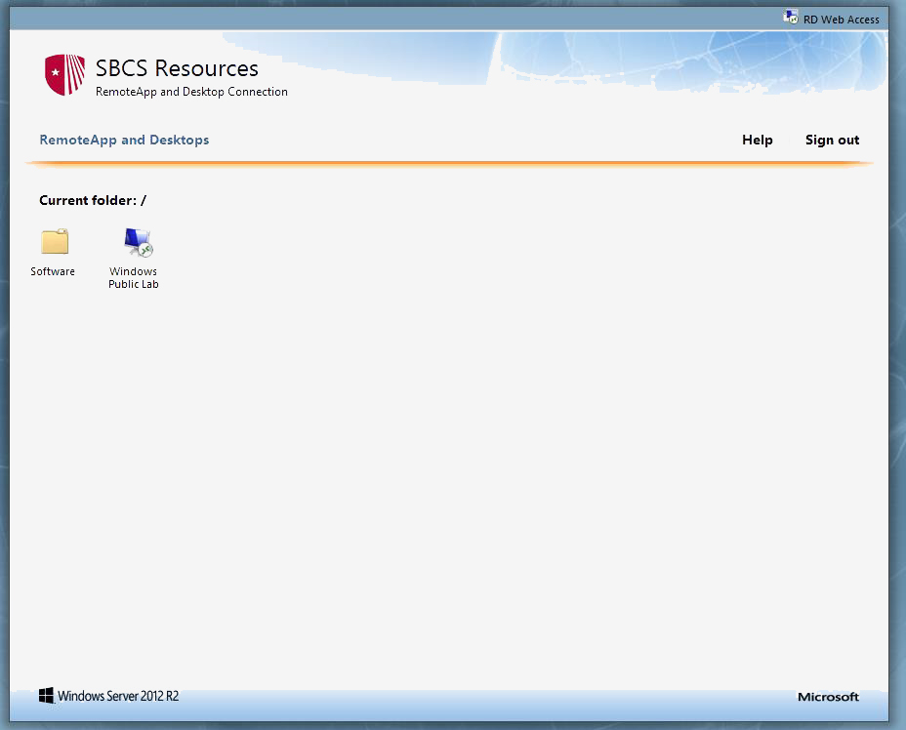Click the SBCS shield logo
Viewport: 906px width, 730px height.
65,74
